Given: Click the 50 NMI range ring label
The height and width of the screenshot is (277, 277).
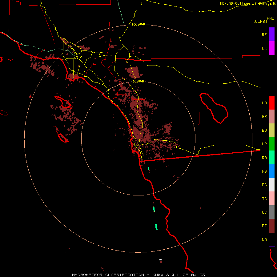Looking at the screenshot, I should pyautogui.click(x=138, y=81).
